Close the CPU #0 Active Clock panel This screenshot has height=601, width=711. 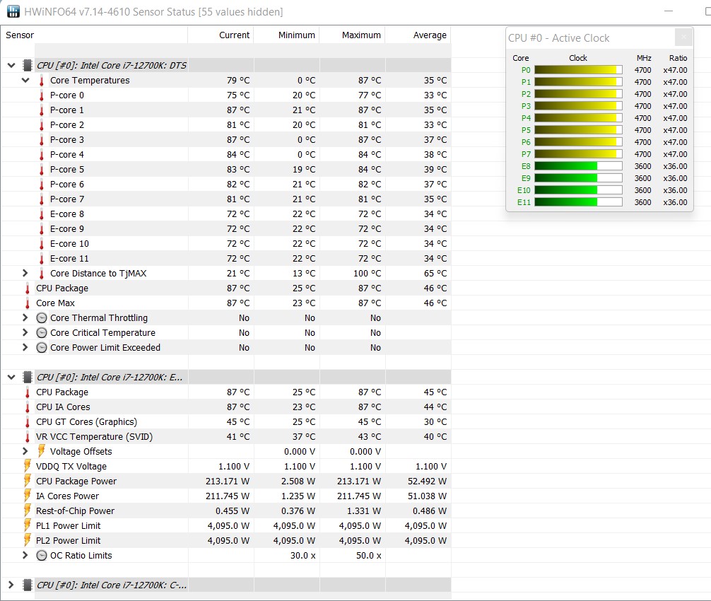point(683,37)
